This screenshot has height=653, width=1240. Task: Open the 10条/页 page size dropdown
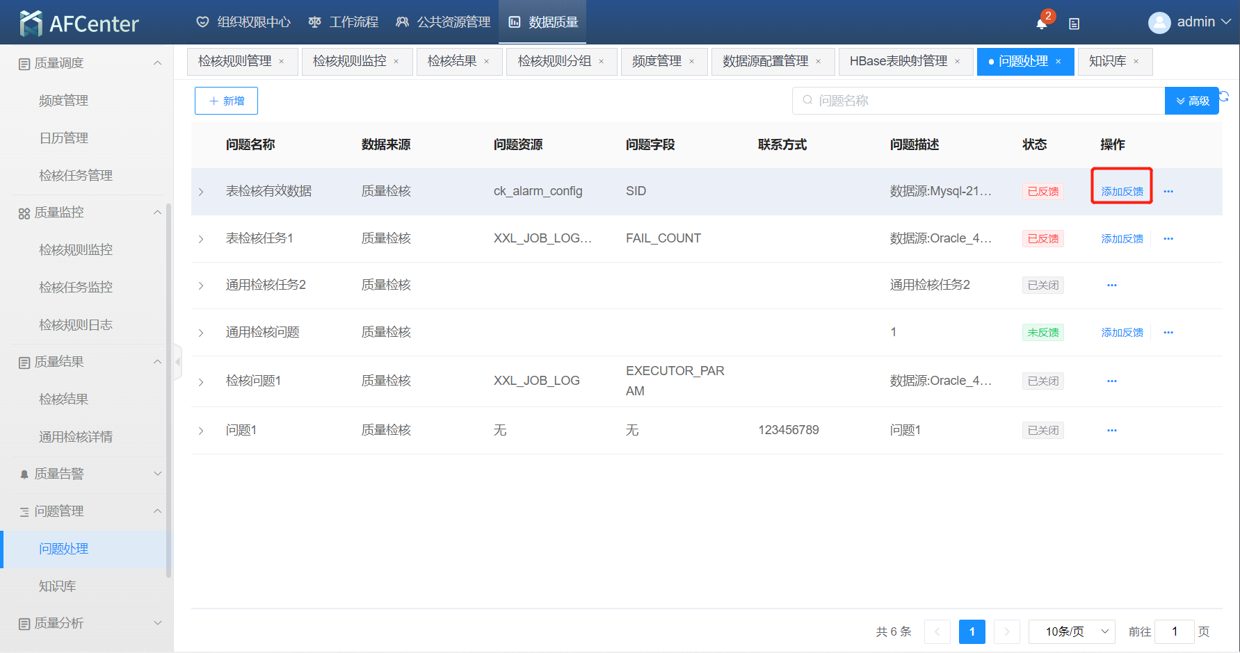click(1072, 631)
